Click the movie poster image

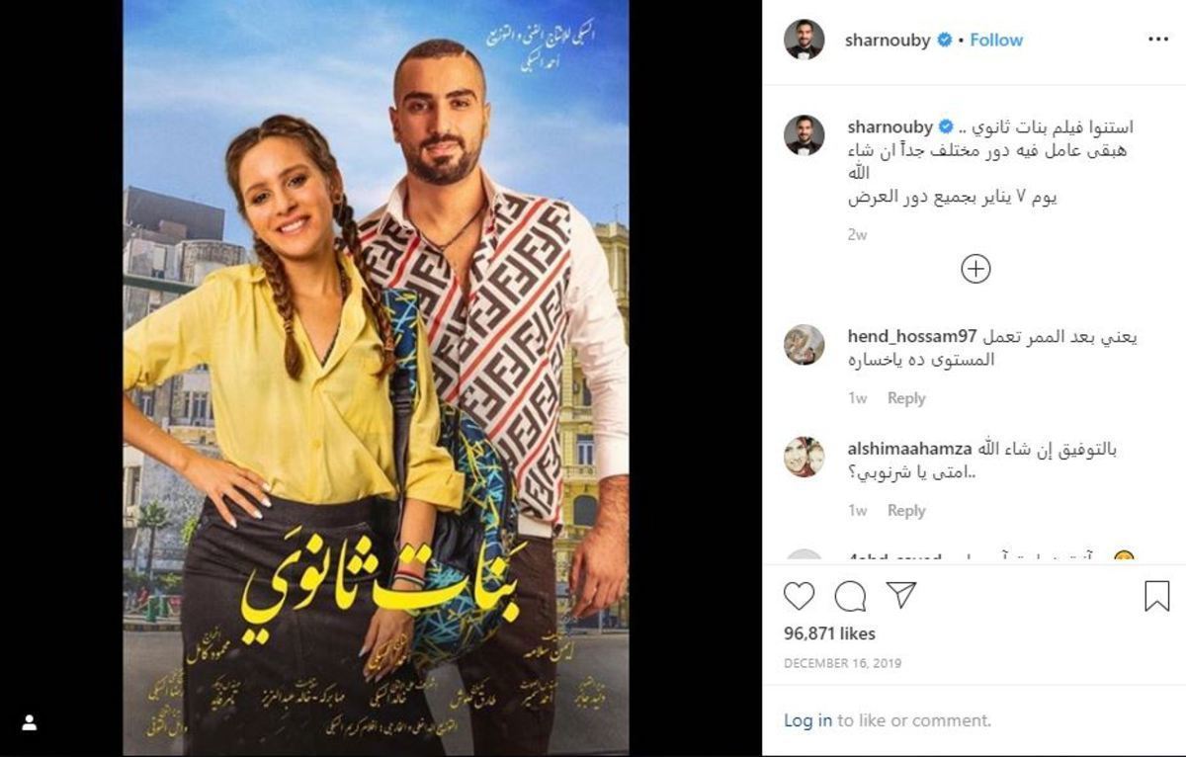(x=377, y=378)
